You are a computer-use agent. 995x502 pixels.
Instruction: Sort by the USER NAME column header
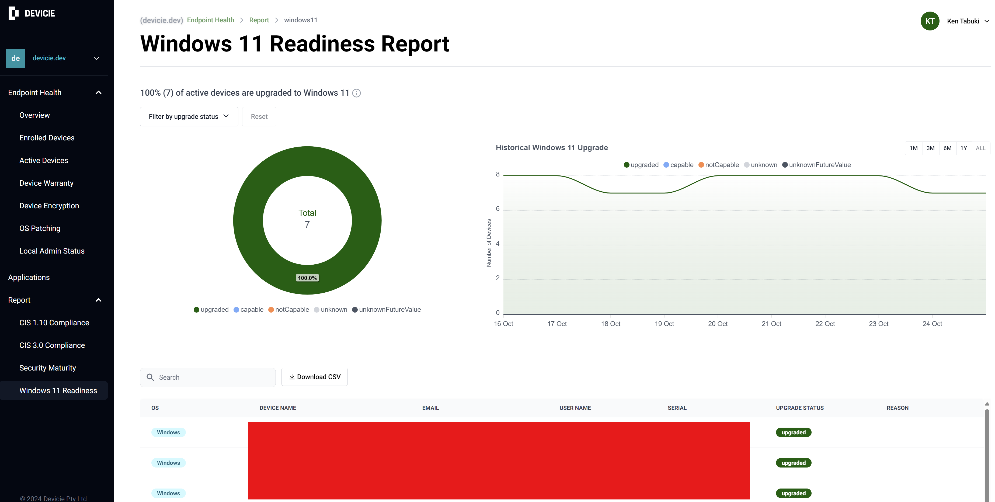point(575,408)
